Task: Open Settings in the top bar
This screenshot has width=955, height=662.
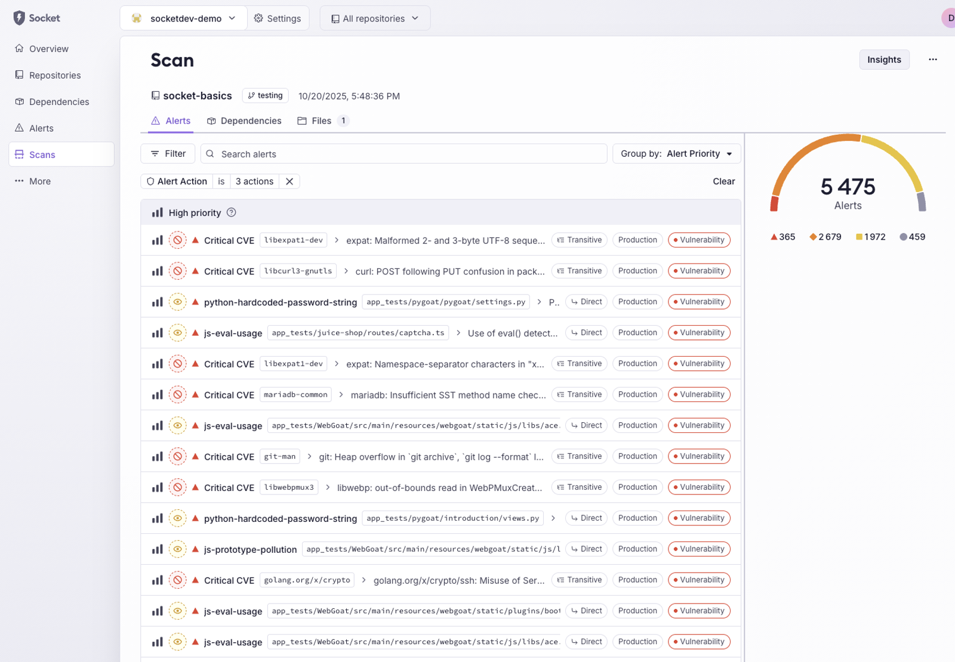Action: point(278,18)
